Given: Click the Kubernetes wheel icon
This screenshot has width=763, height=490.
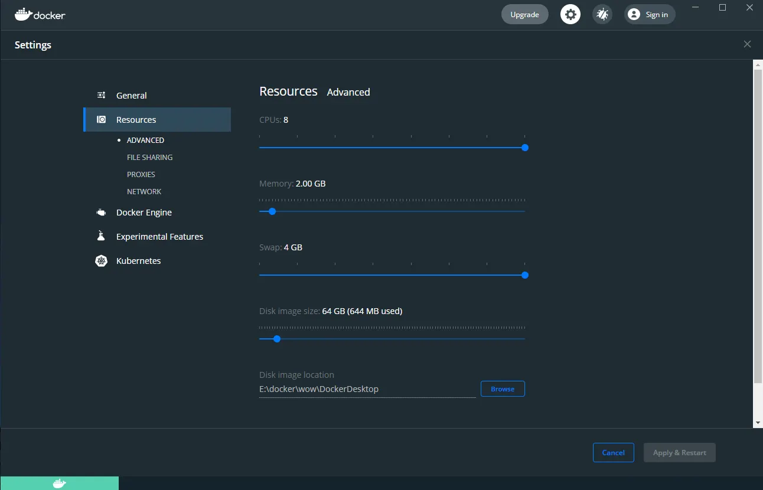Looking at the screenshot, I should coord(102,260).
